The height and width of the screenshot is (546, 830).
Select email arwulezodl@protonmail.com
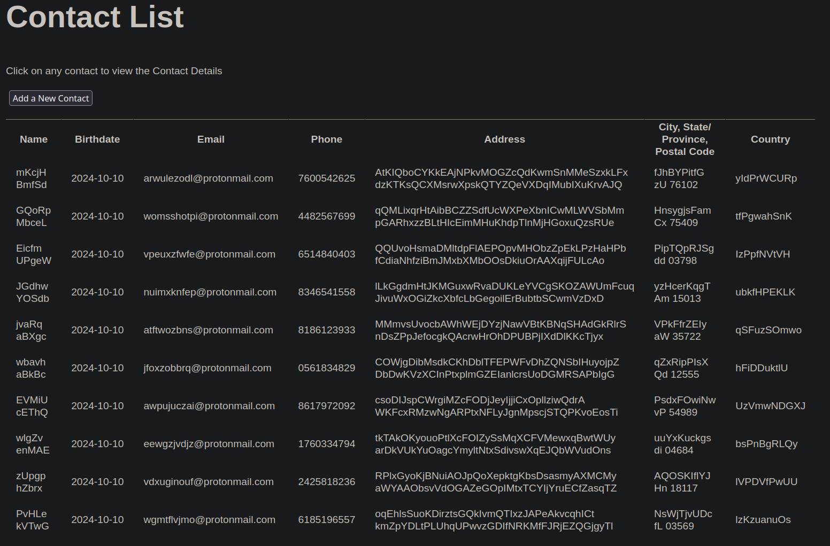[208, 178]
